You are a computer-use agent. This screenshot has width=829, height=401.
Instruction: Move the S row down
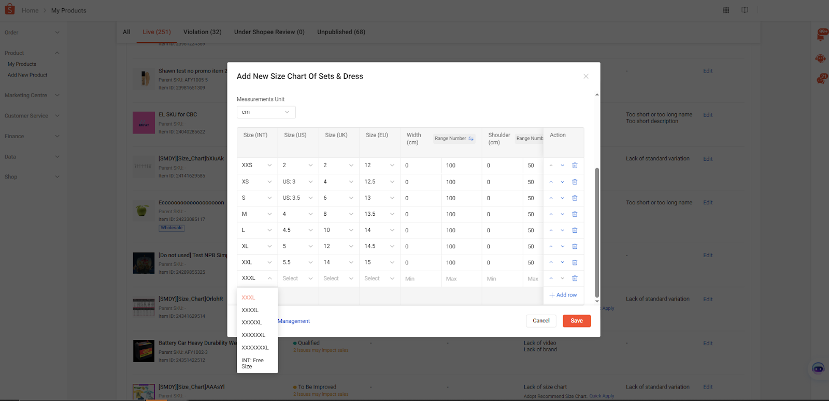[x=562, y=198]
